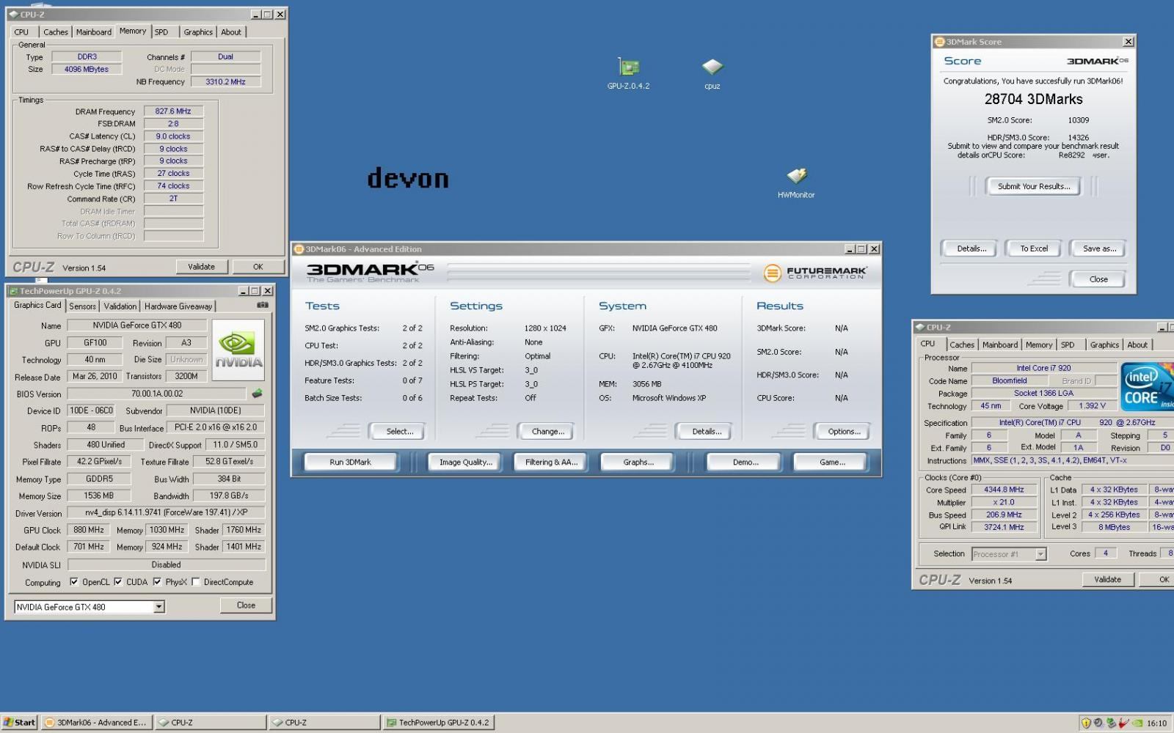Click the NVIDIA logo in GPU-Z

[x=238, y=349]
